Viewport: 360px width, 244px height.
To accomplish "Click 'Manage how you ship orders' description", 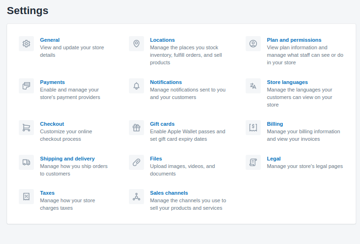I will (74, 170).
